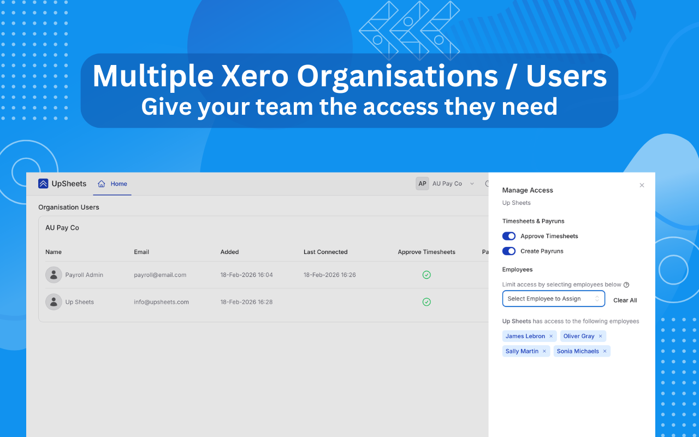Remove Sonia Michaels from access list
The image size is (699, 437).
pos(605,351)
